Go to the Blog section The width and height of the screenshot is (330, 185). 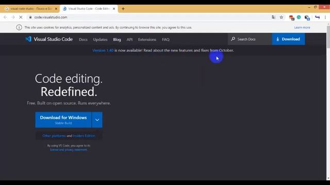pos(117,40)
